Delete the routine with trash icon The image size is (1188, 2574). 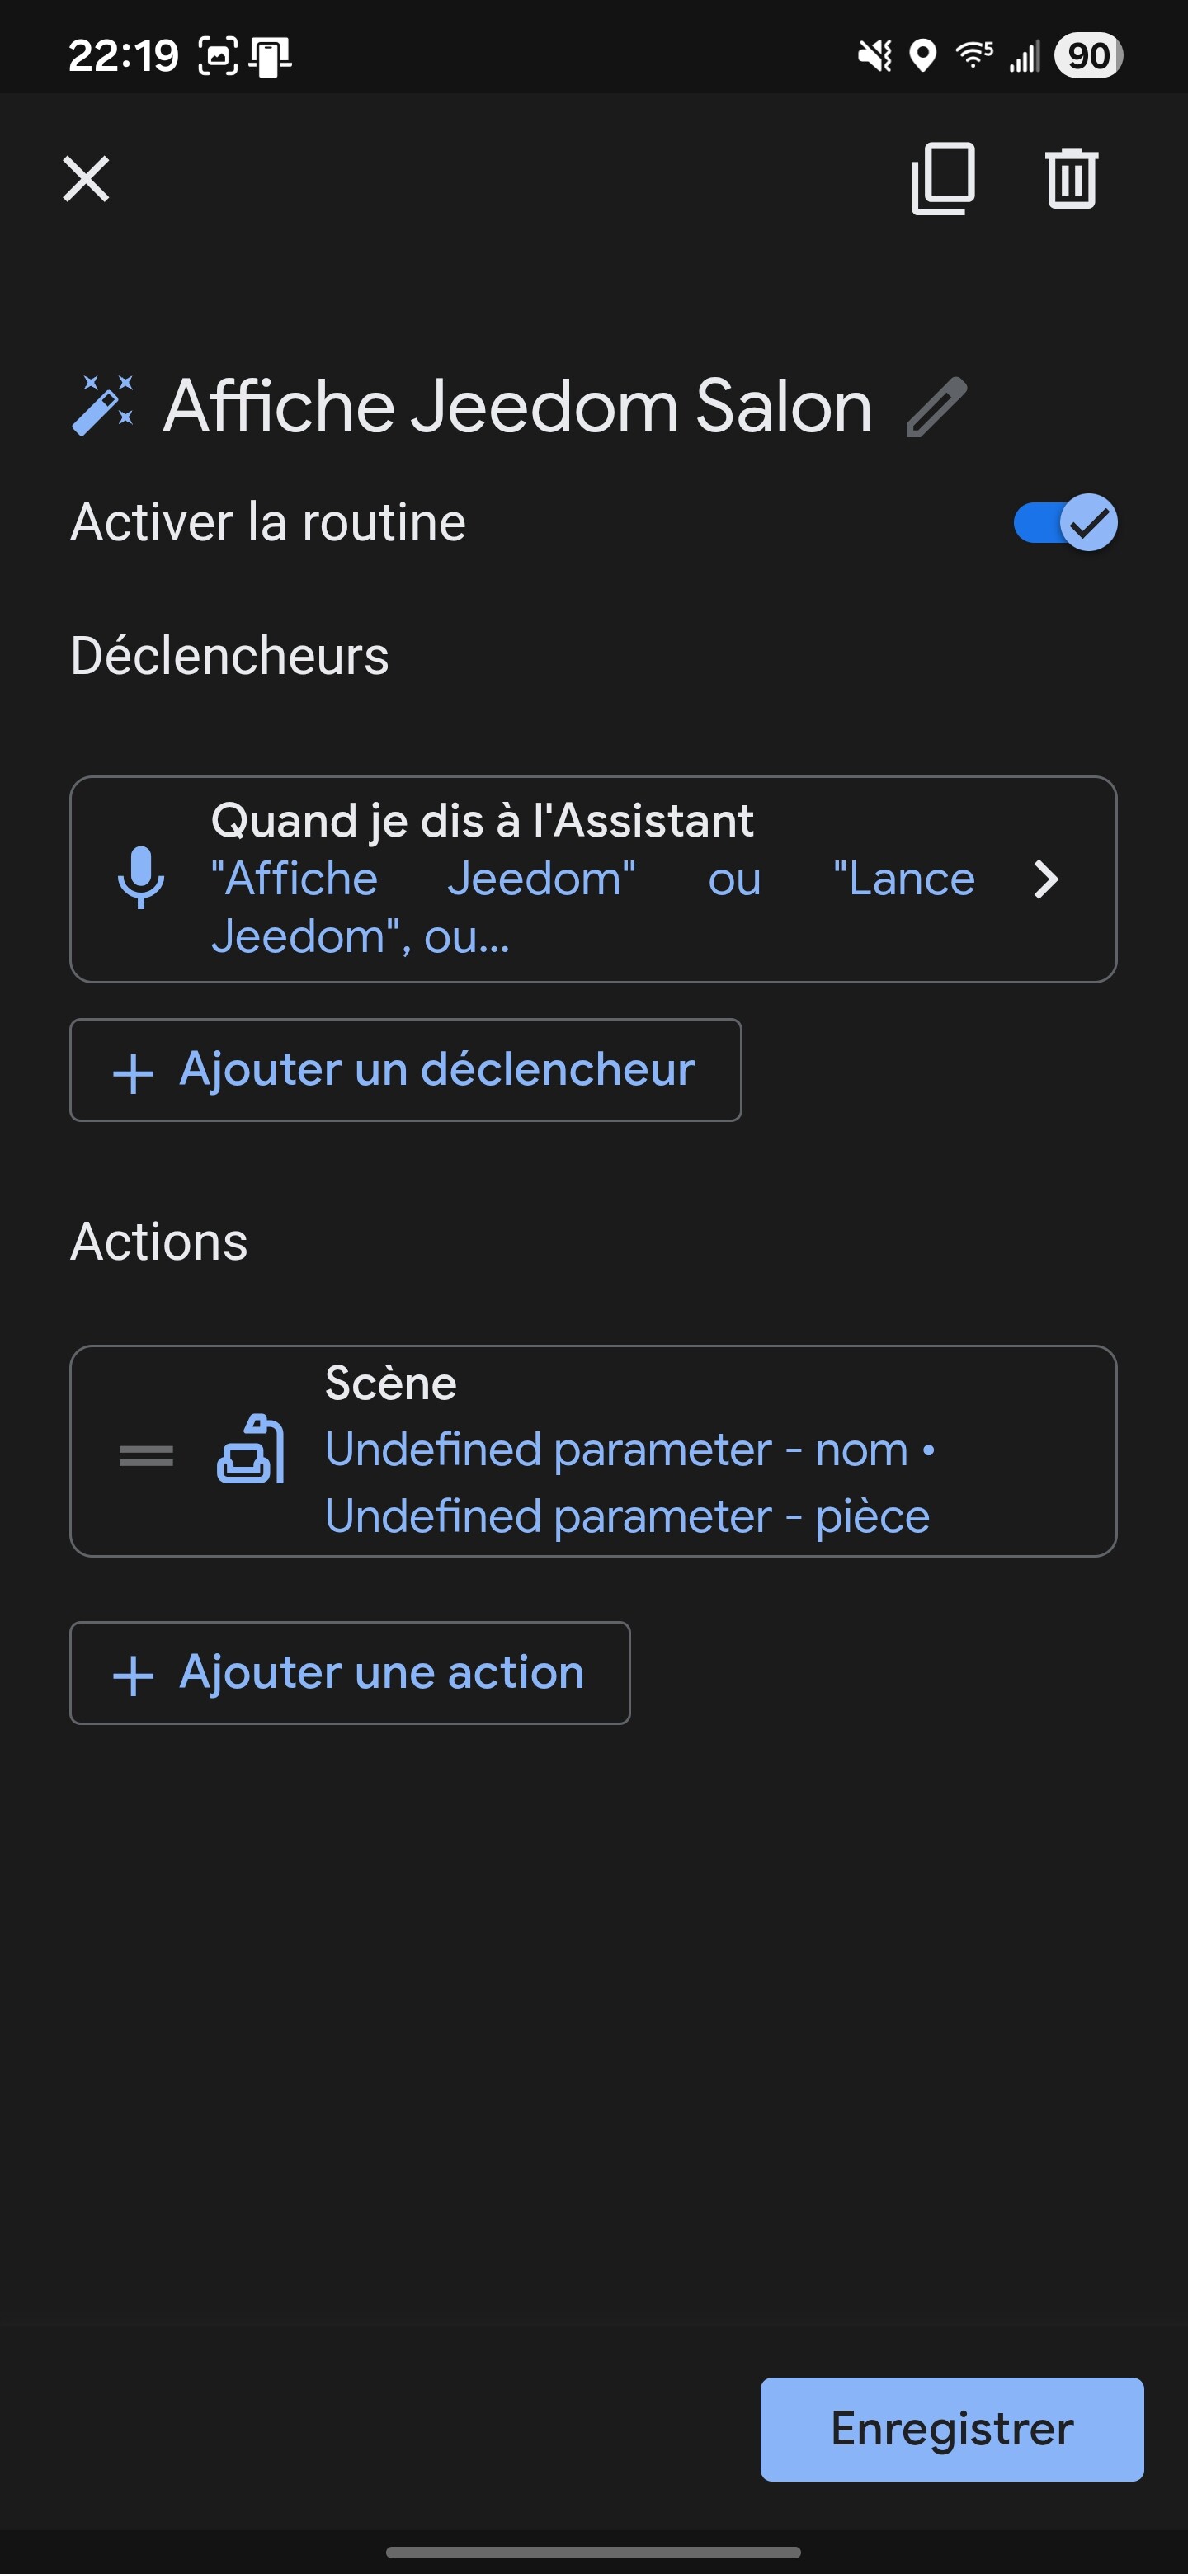[x=1071, y=179]
